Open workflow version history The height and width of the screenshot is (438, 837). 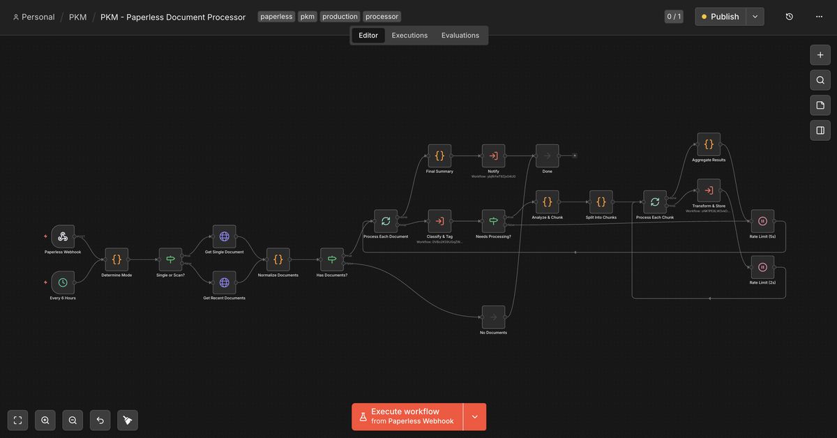(789, 15)
